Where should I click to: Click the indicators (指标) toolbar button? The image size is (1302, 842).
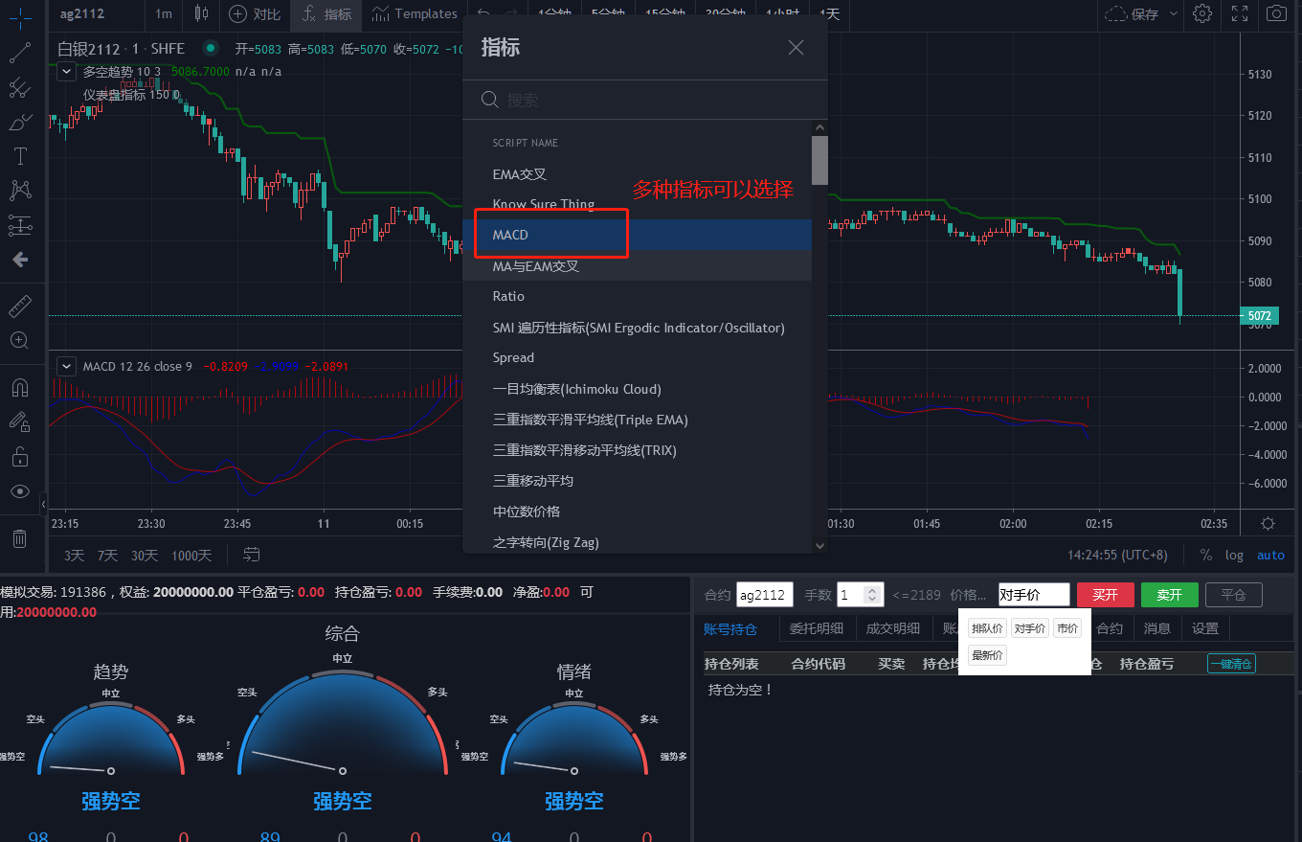[x=325, y=13]
